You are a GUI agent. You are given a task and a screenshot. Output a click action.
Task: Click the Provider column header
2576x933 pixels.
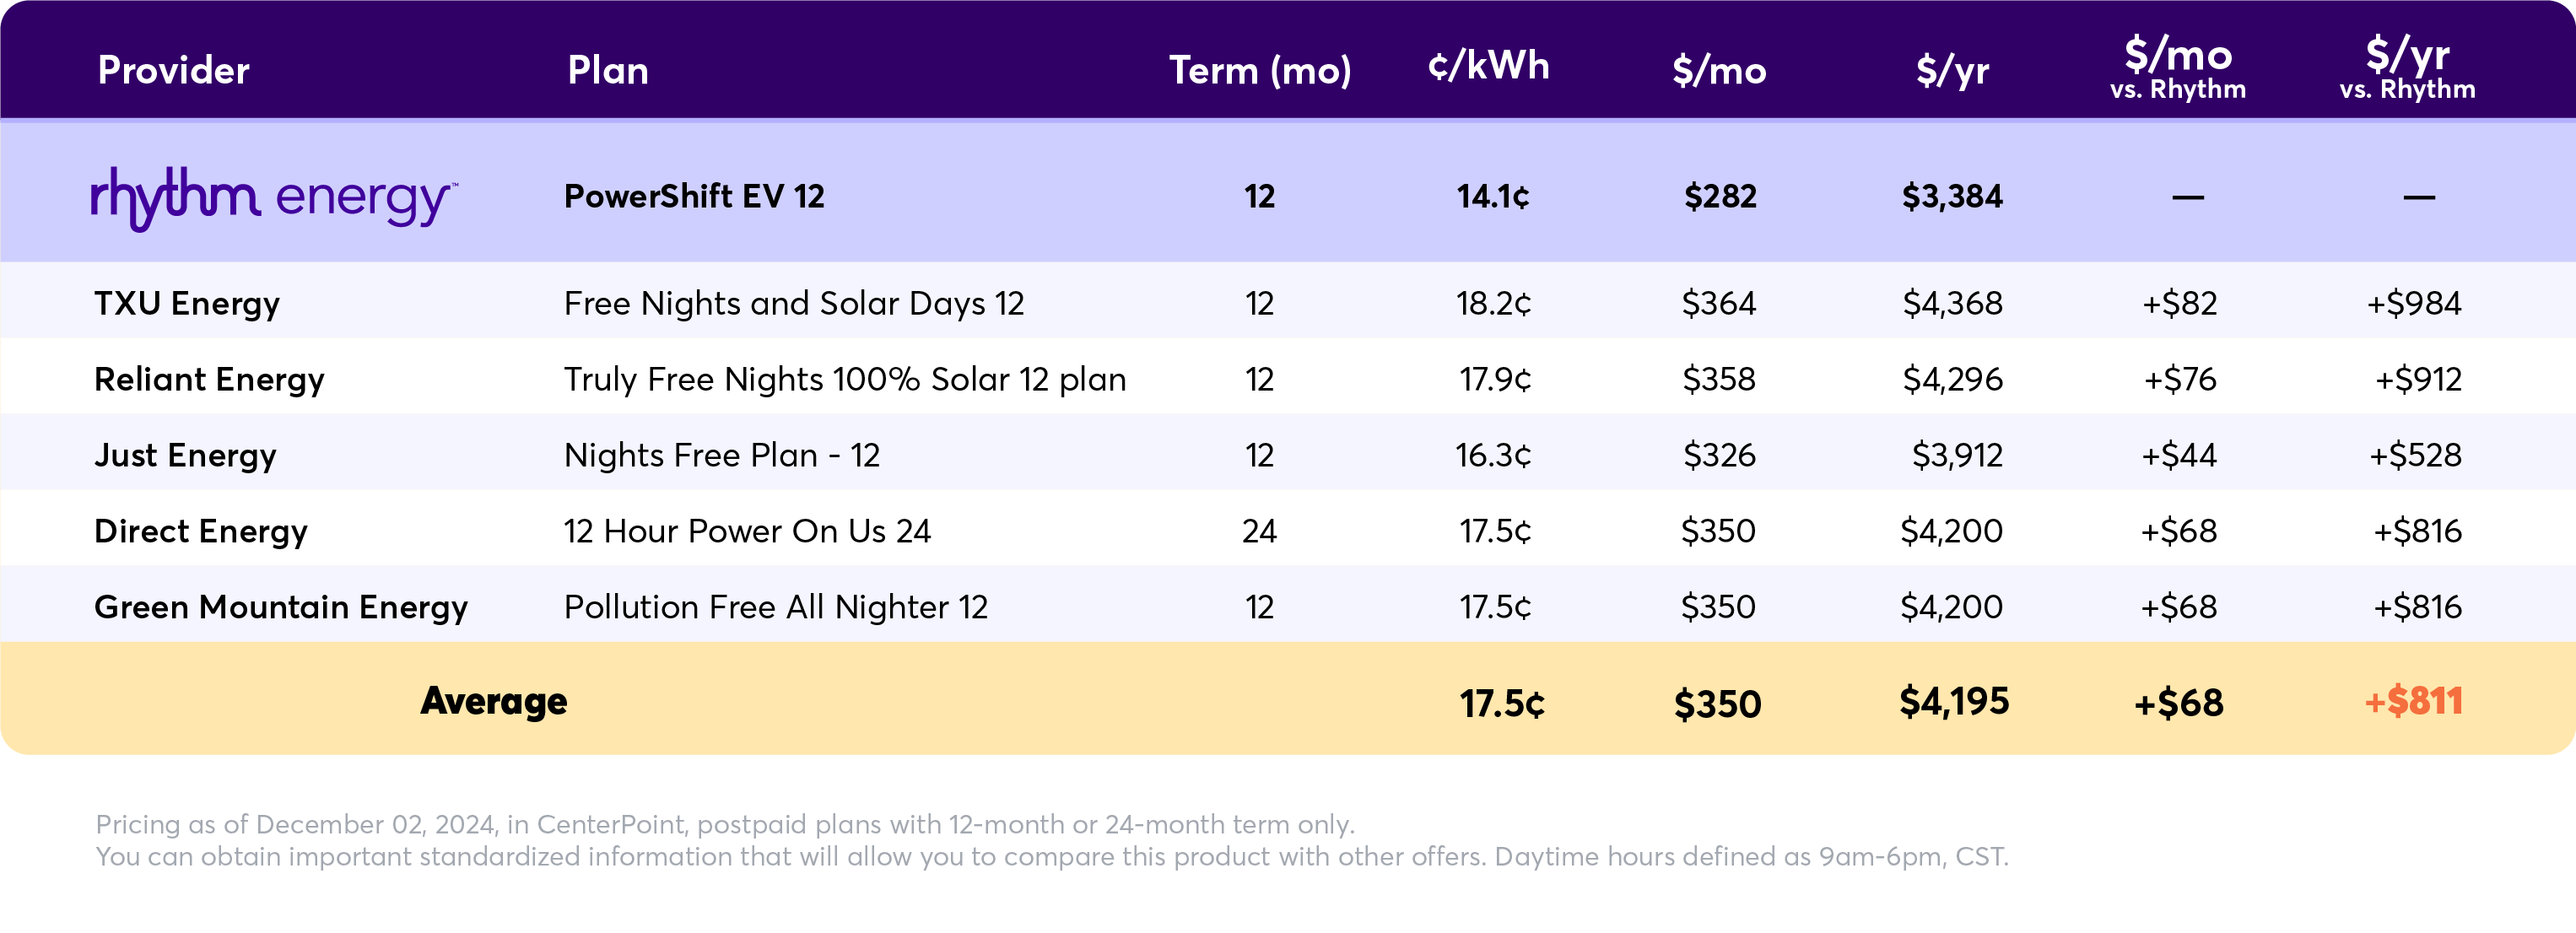[x=173, y=71]
